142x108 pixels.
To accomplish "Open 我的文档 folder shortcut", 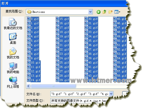I will pos(13,53).
